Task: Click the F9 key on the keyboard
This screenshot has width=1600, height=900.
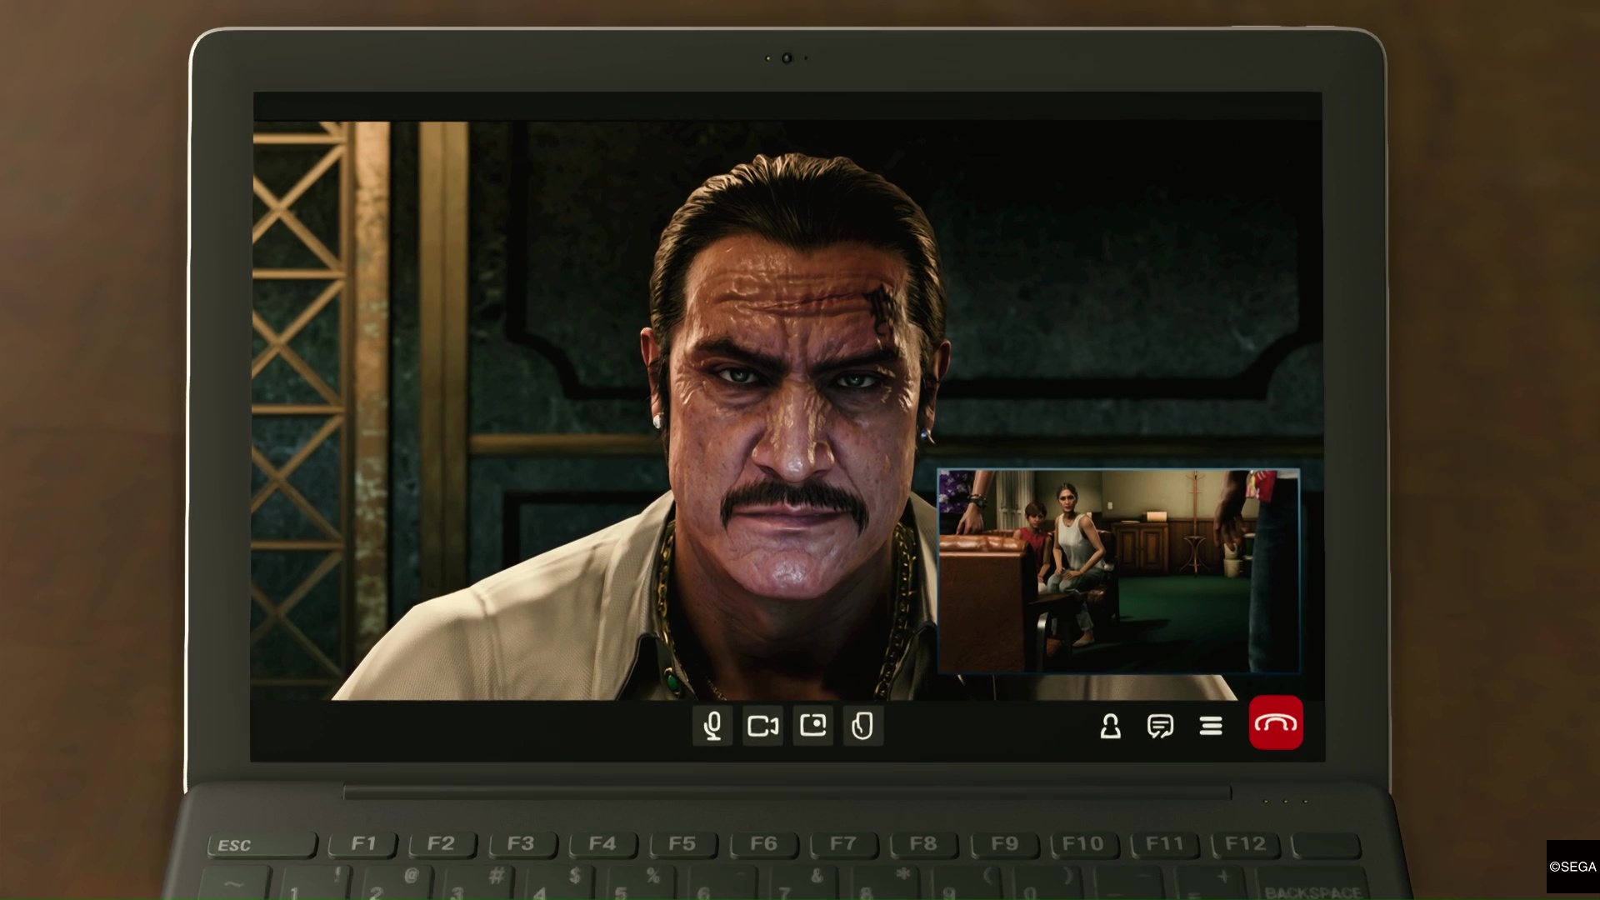Action: [1004, 844]
